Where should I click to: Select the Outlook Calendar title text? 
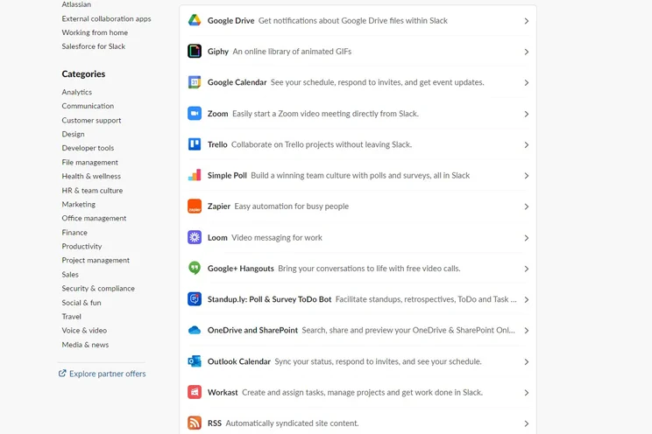239,361
